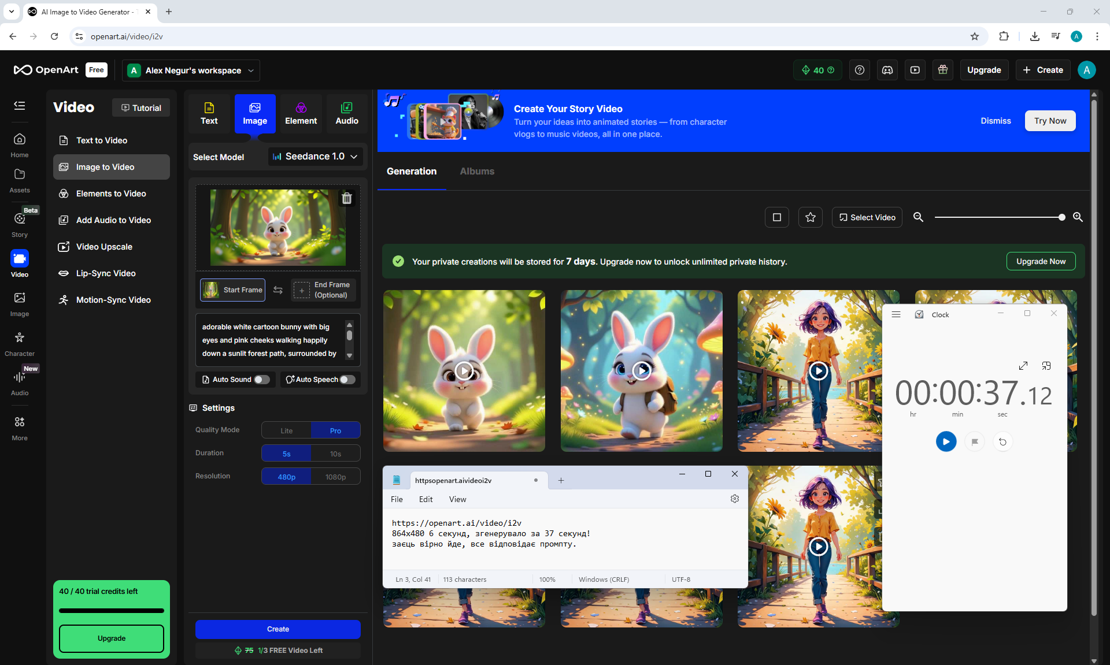Delete the uploaded bunny image with the trash icon
Screen dimensions: 1110x665
coord(346,198)
